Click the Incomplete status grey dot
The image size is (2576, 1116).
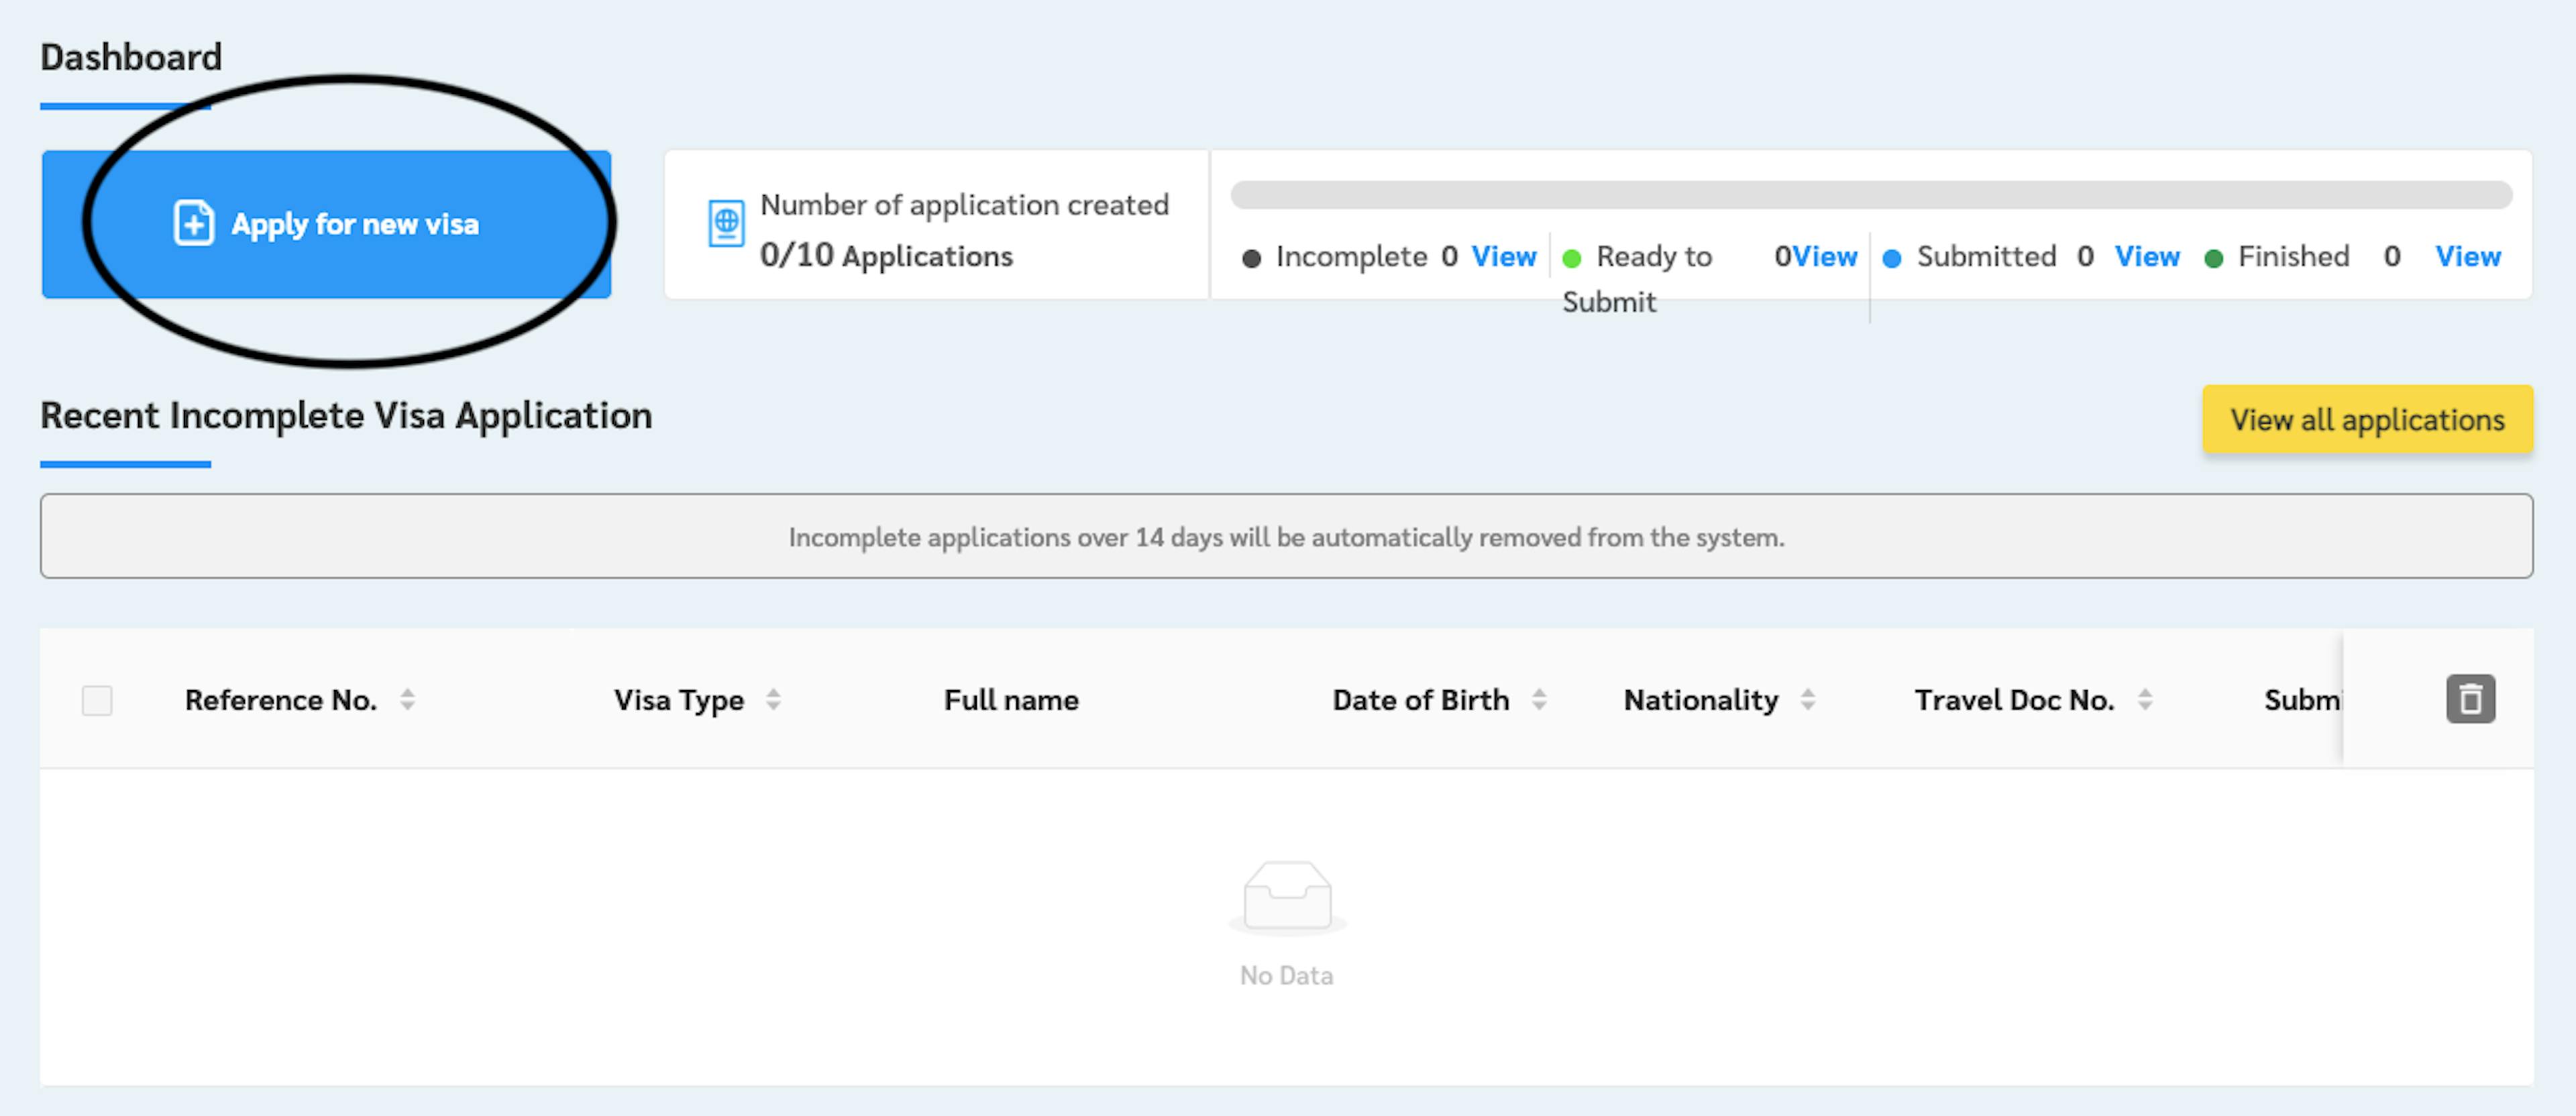point(1251,259)
